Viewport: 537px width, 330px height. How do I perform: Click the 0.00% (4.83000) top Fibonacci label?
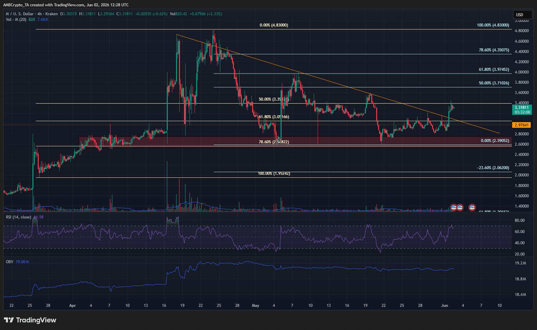pos(274,25)
